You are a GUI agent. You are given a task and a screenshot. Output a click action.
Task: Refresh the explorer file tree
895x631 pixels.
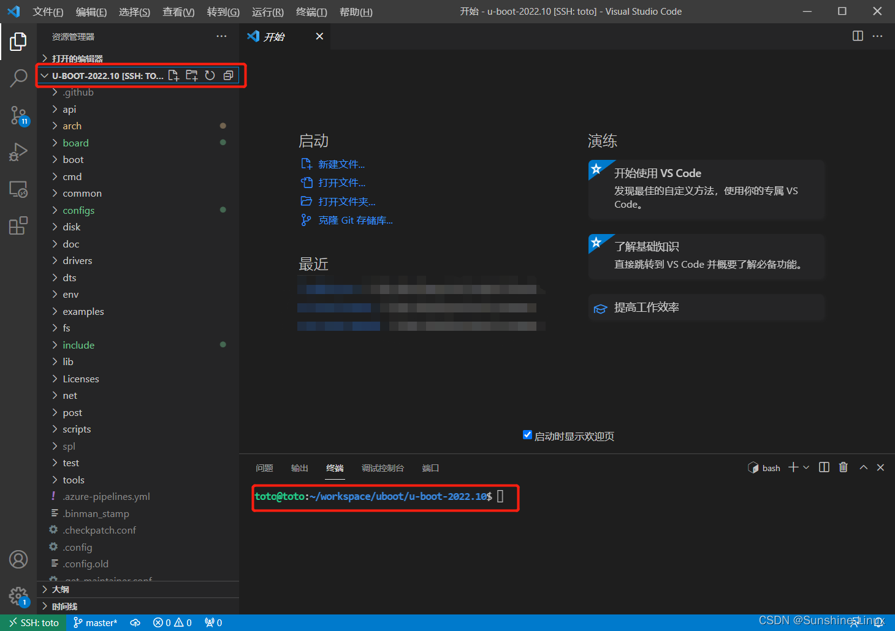point(210,75)
